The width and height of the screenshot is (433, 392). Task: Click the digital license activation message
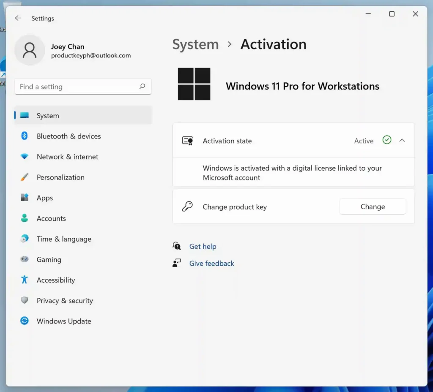(x=292, y=173)
